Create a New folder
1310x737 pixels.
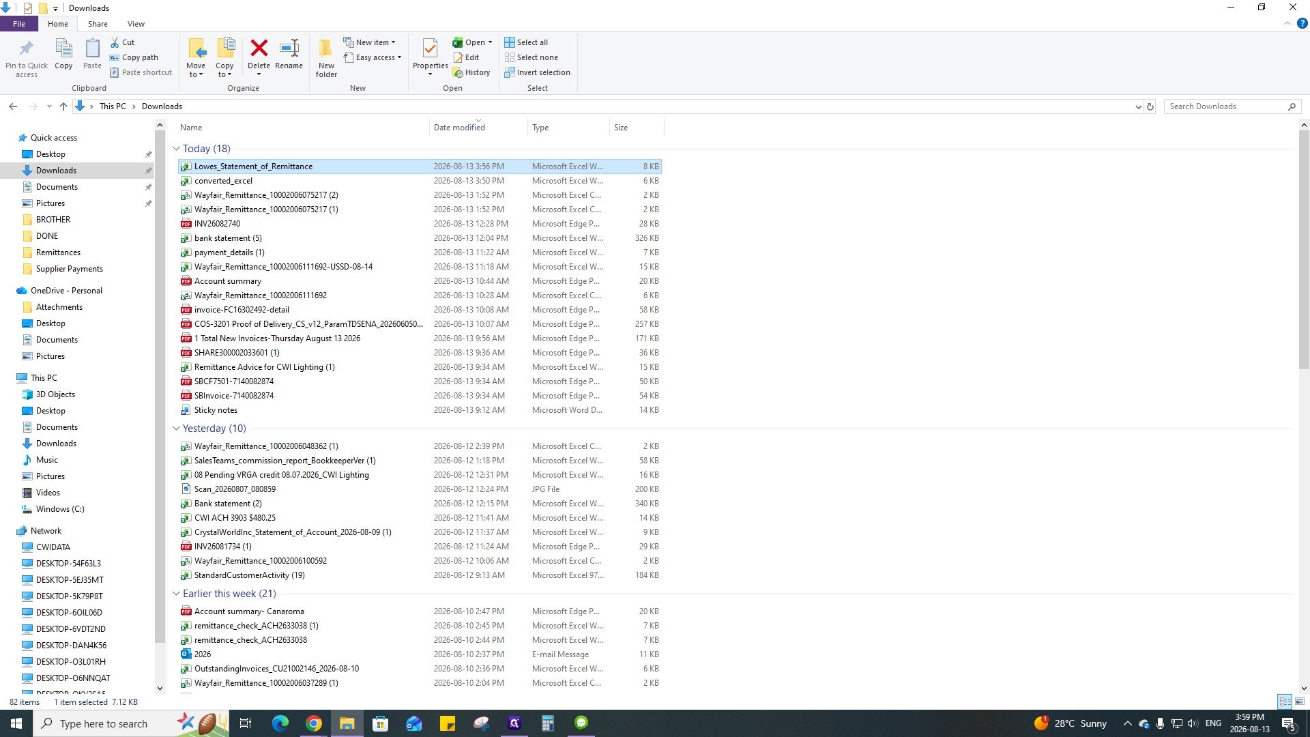click(326, 58)
